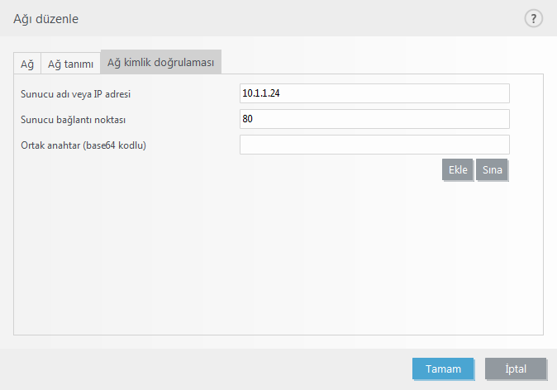Click the 'Ağ düzenle' dialog title
The image size is (557, 390).
(46, 18)
